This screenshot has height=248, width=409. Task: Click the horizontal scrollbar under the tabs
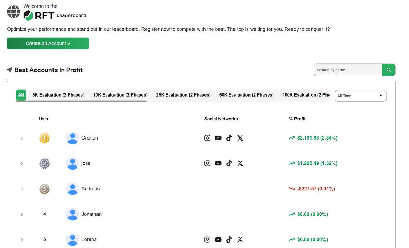click(x=81, y=101)
